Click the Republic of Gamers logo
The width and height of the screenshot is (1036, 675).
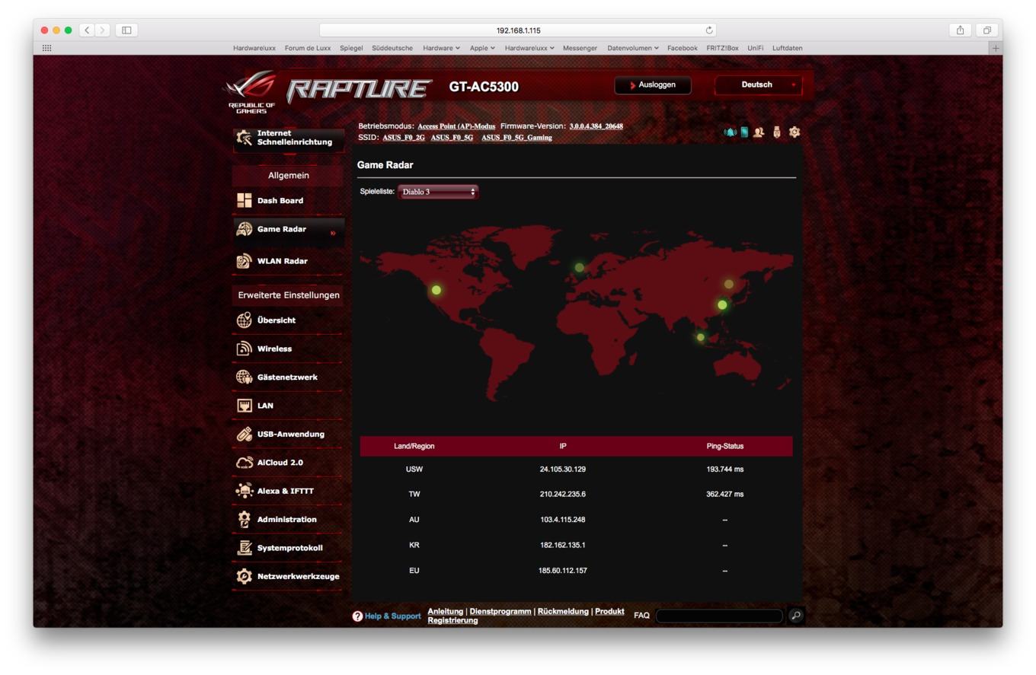tap(252, 93)
